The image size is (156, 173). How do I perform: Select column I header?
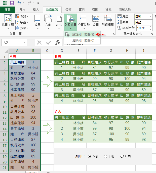[x=144, y=51]
